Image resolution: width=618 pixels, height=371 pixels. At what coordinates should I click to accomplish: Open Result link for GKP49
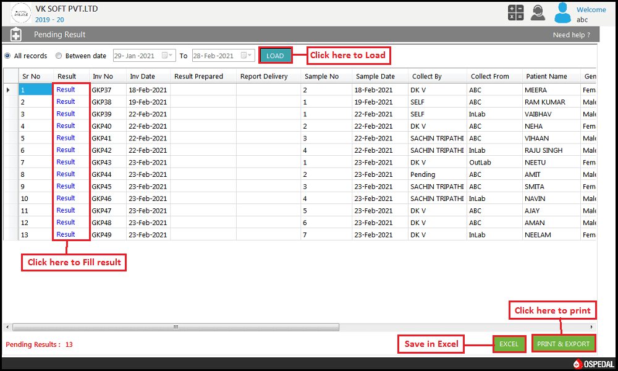point(66,234)
